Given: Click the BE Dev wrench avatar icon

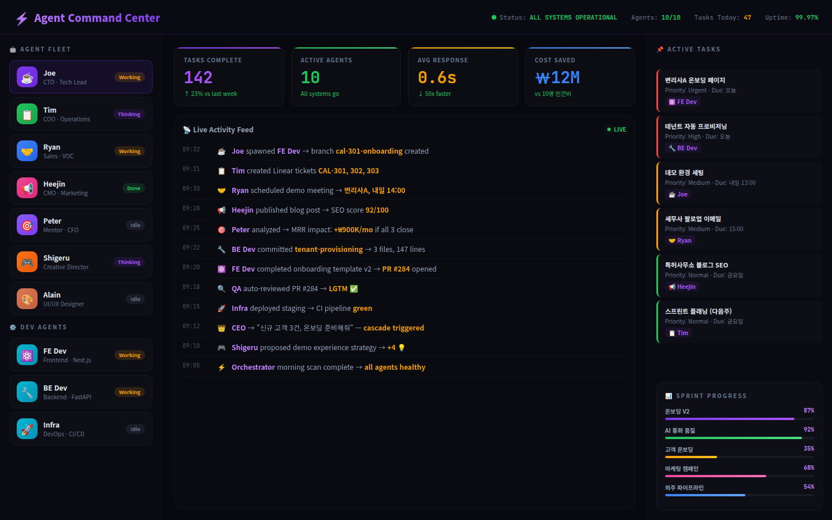Looking at the screenshot, I should [27, 392].
